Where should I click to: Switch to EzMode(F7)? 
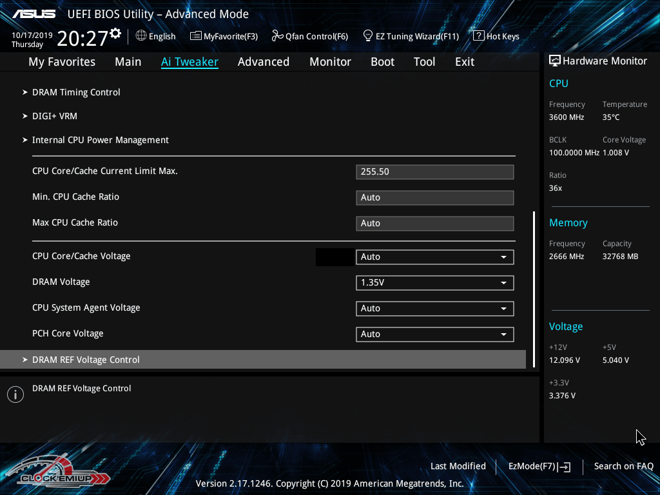click(539, 466)
